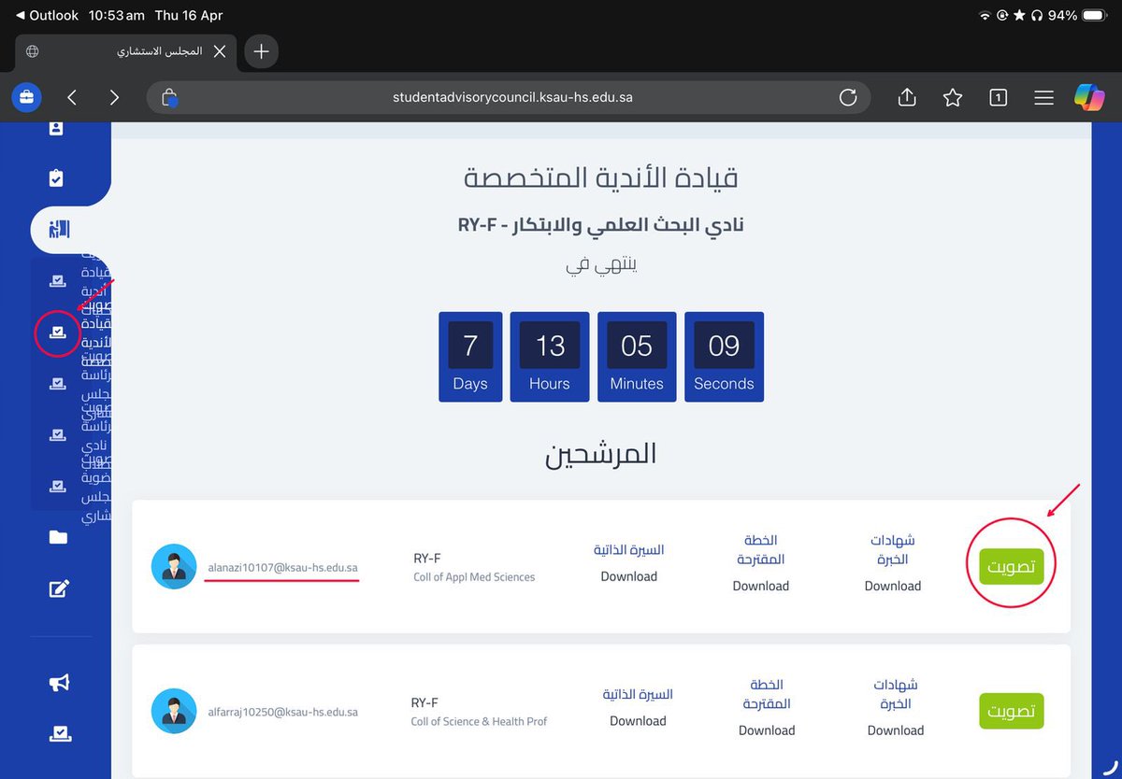Image resolution: width=1122 pixels, height=779 pixels.
Task: Click the المرشحين section heading
Action: click(x=601, y=454)
